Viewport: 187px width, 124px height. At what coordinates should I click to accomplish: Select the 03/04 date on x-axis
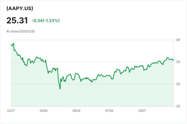point(44,111)
